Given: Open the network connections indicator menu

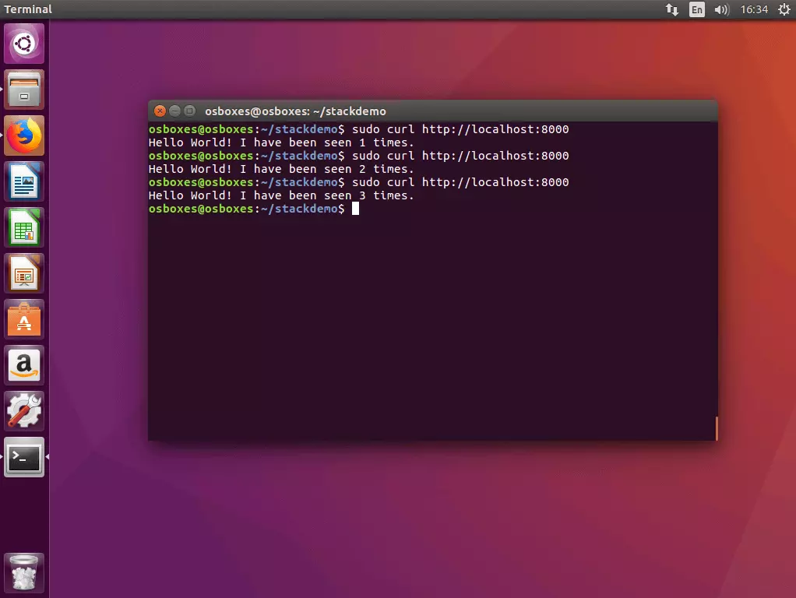Looking at the screenshot, I should [x=671, y=9].
